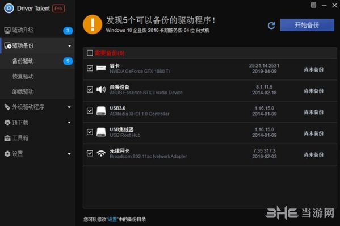Click the Broadcom 802.11ac Network Adapter text
This screenshot has width=340, height=226.
coord(148,156)
